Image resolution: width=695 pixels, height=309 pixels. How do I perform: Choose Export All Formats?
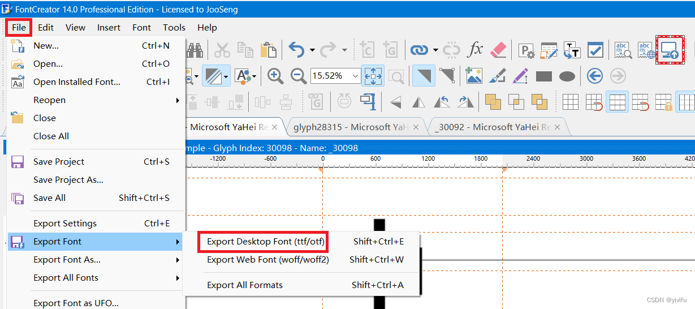click(302, 285)
